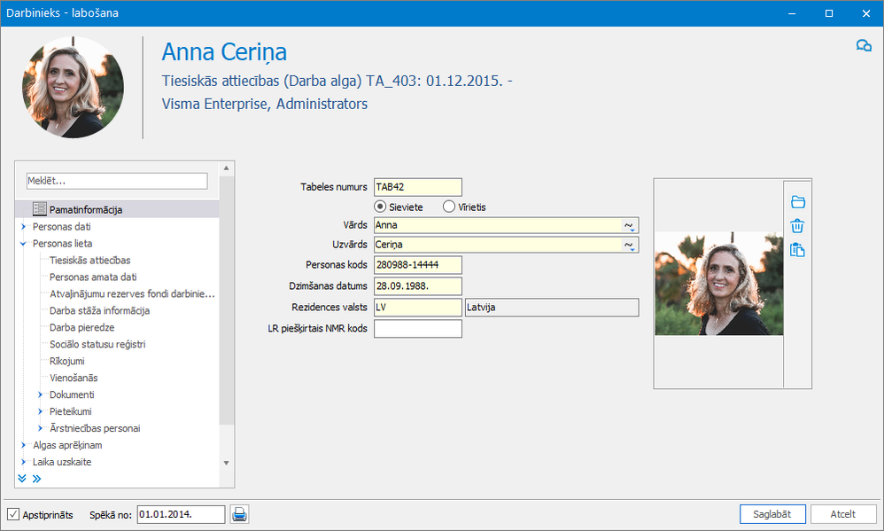Select the Sieviete radio button
The width and height of the screenshot is (884, 531).
tap(381, 207)
